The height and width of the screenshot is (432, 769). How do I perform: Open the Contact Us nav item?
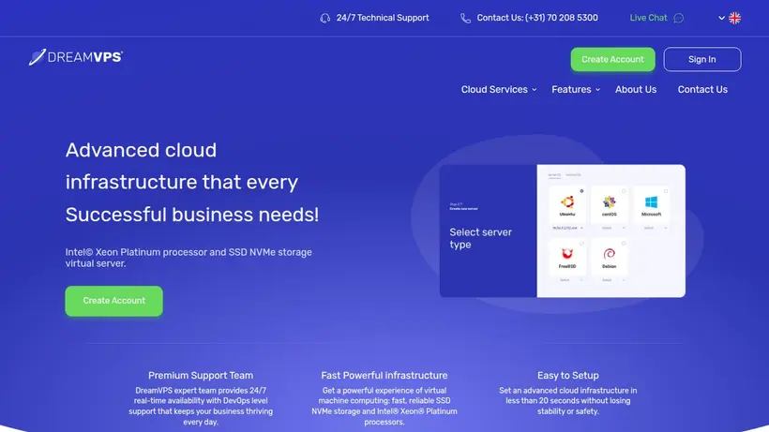click(x=702, y=89)
